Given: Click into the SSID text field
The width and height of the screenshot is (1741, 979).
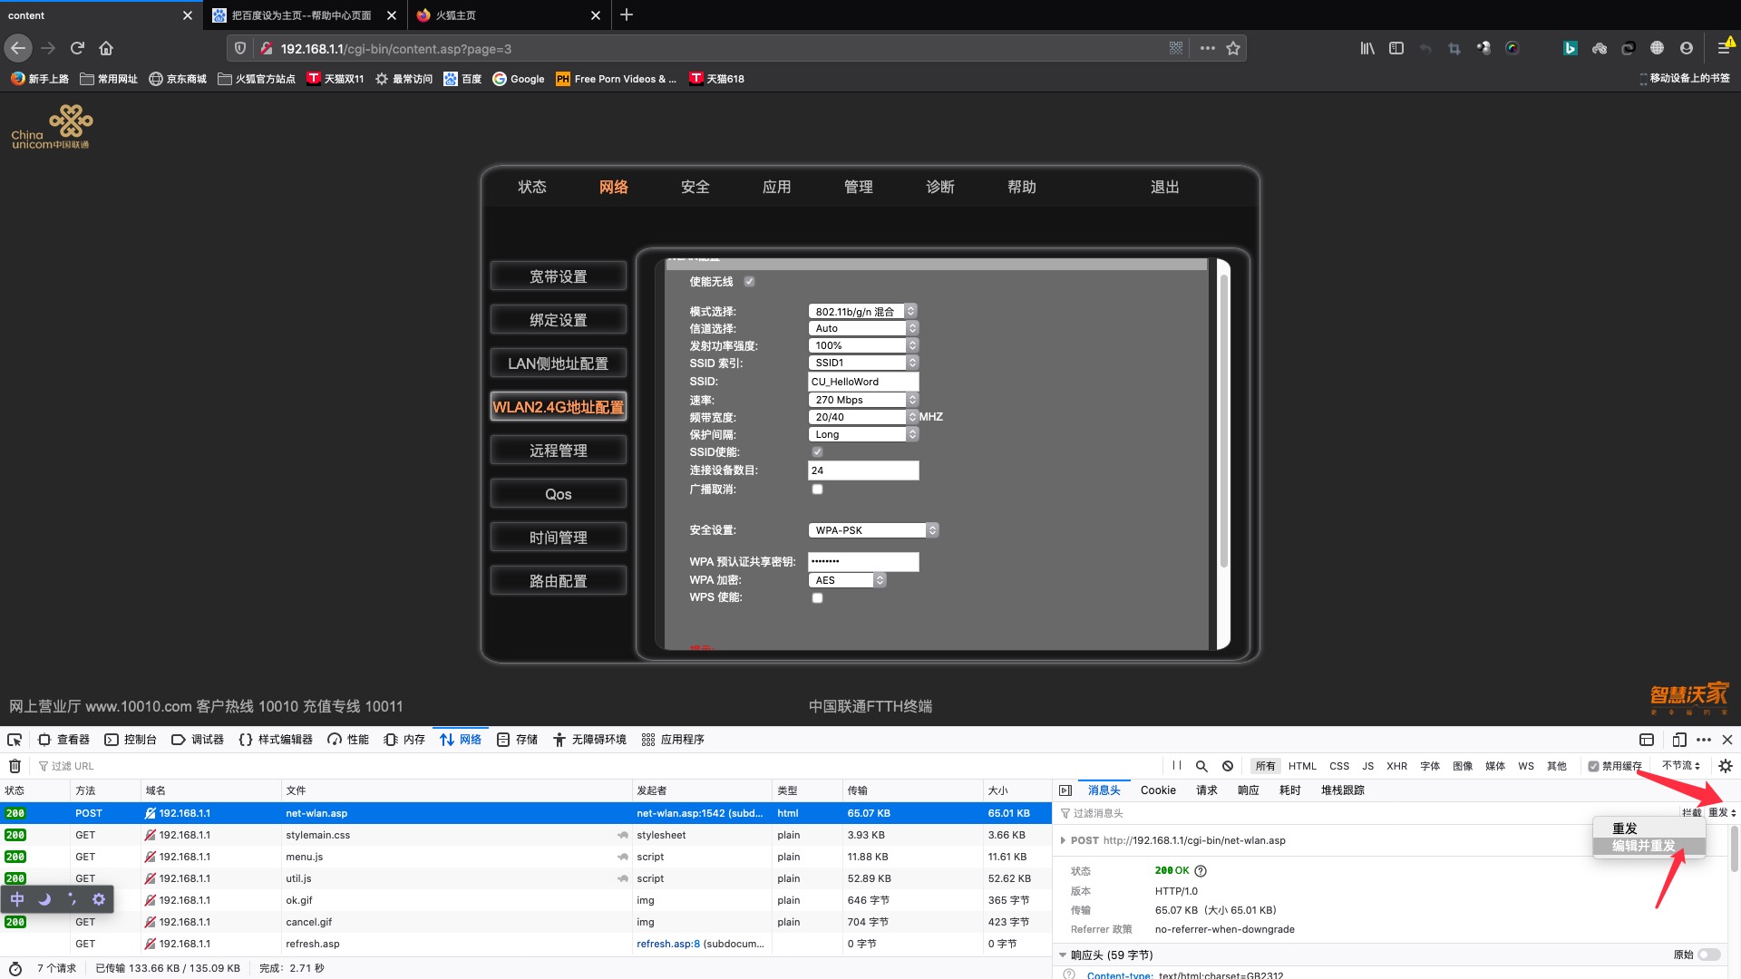Looking at the screenshot, I should pyautogui.click(x=862, y=382).
